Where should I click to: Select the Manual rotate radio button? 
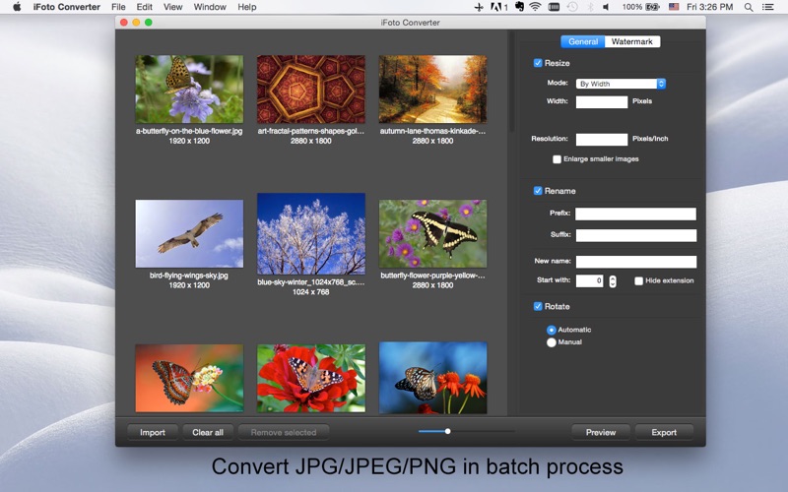pos(552,342)
